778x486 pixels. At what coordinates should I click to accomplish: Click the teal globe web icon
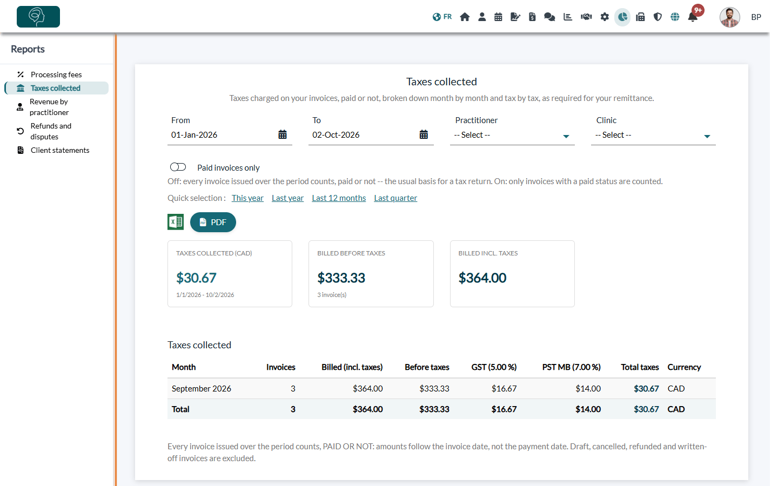(675, 17)
